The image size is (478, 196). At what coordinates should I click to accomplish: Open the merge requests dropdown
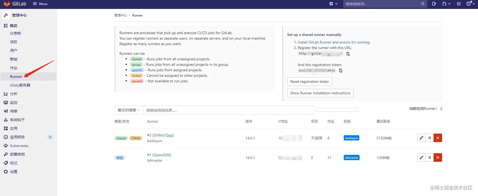coord(446,4)
